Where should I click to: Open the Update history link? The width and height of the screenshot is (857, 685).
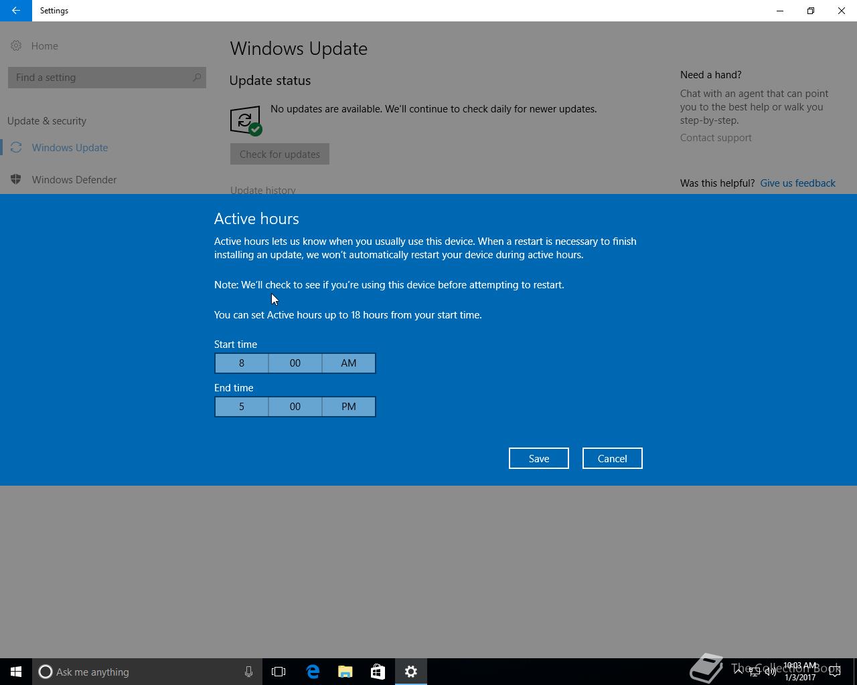[263, 189]
